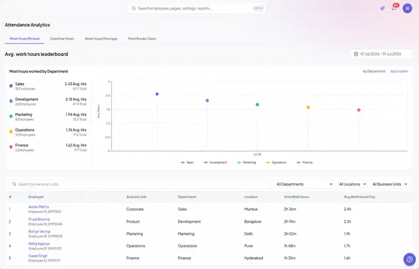419x269 pixels.
Task: Open the AI sparkle assistant icon
Action: (383, 9)
